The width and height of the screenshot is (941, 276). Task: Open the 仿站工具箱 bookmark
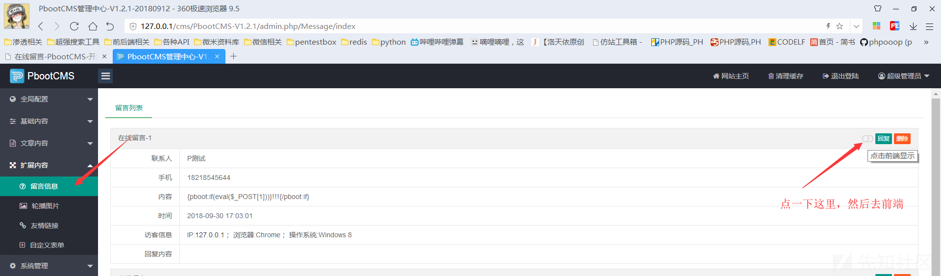tap(618, 42)
